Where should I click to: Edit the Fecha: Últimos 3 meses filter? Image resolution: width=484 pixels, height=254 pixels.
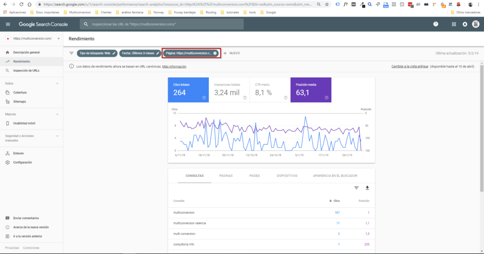click(140, 53)
